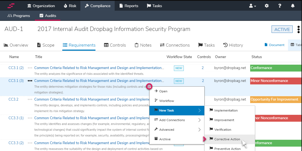Image resolution: width=302 pixels, height=151 pixels.
Task: Click the ACTIVE status button
Action: click(x=282, y=29)
